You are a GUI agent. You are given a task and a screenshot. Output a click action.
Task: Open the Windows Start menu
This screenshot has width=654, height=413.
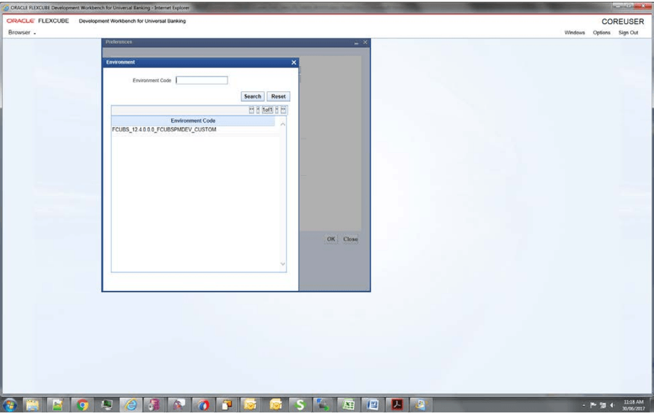(10, 405)
